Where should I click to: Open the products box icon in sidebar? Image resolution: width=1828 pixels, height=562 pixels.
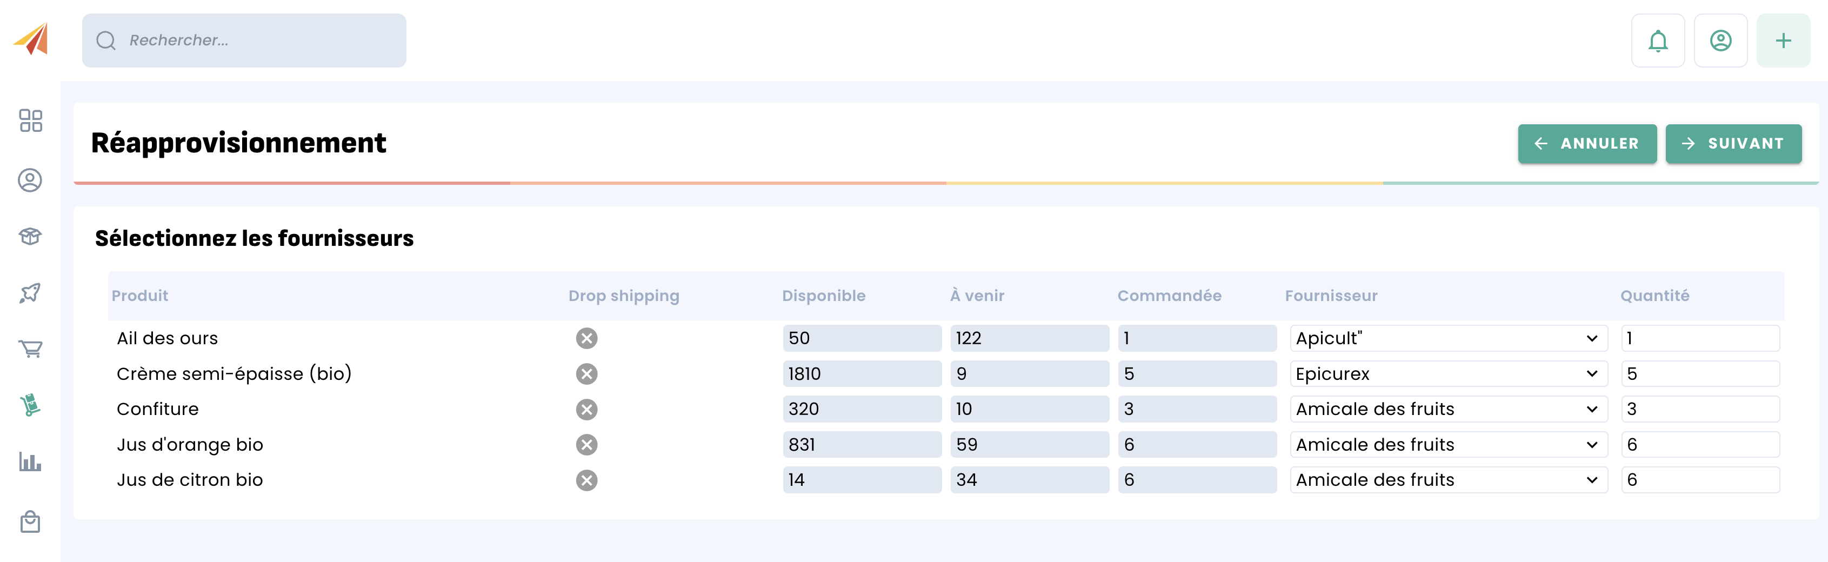coord(30,236)
